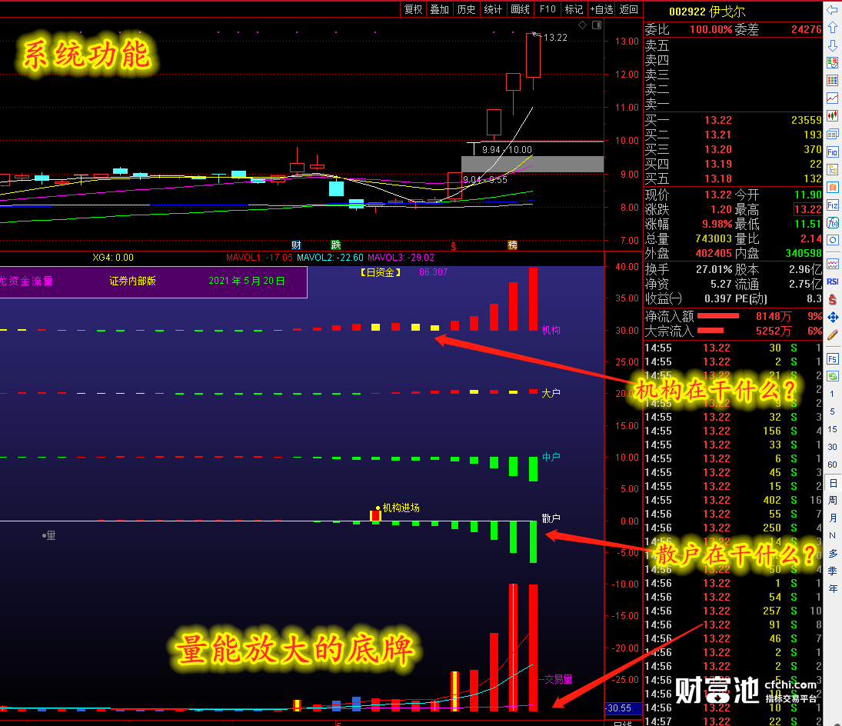Switch to the intraday time-share line chart icon

click(832, 98)
